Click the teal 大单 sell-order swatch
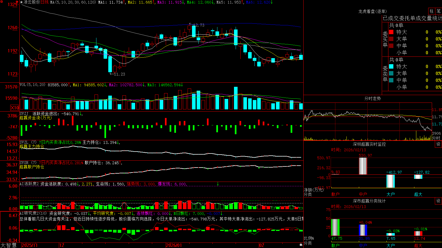This screenshot has height=248, width=442. coord(391,73)
